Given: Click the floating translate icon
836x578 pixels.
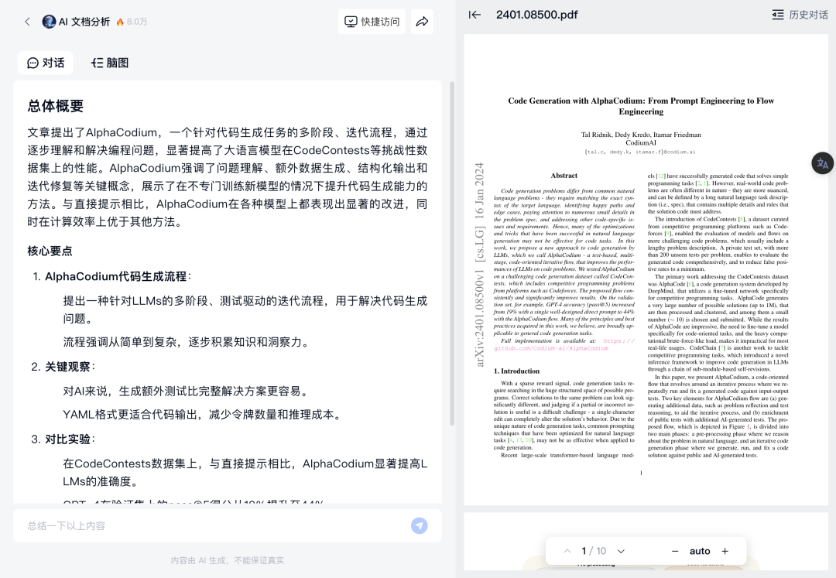Looking at the screenshot, I should coord(822,163).
